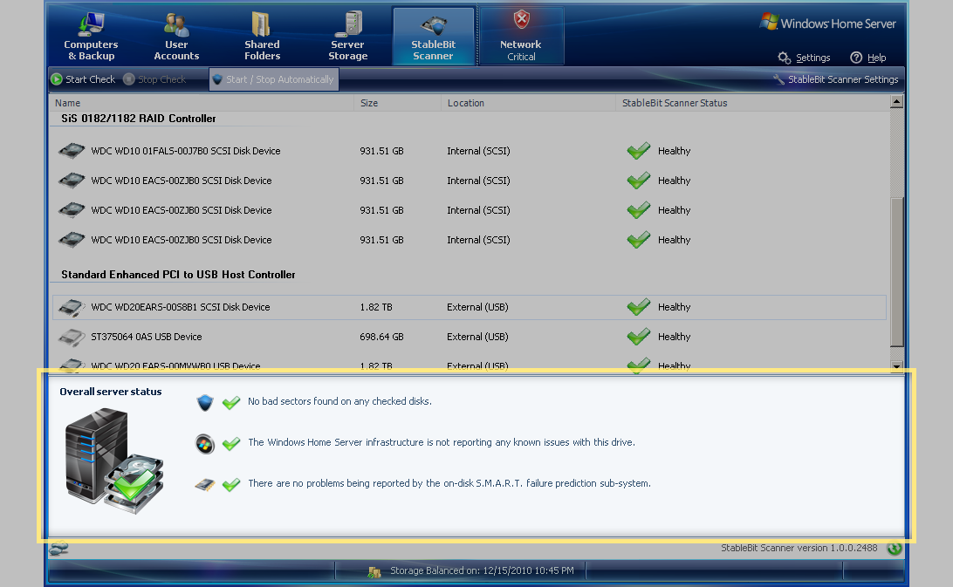Click External (USB) in the ST375064 row
This screenshot has height=587, width=953.
point(477,337)
